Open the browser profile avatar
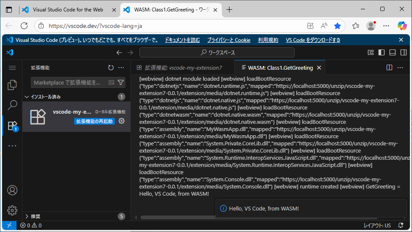Screen dimensions: 412x232 [371, 26]
